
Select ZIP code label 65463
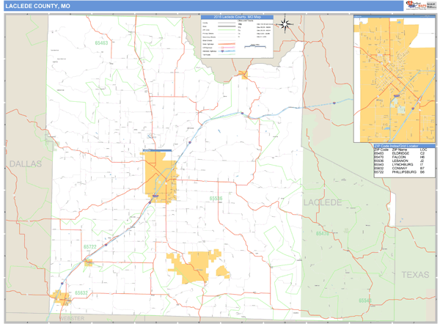[100, 44]
